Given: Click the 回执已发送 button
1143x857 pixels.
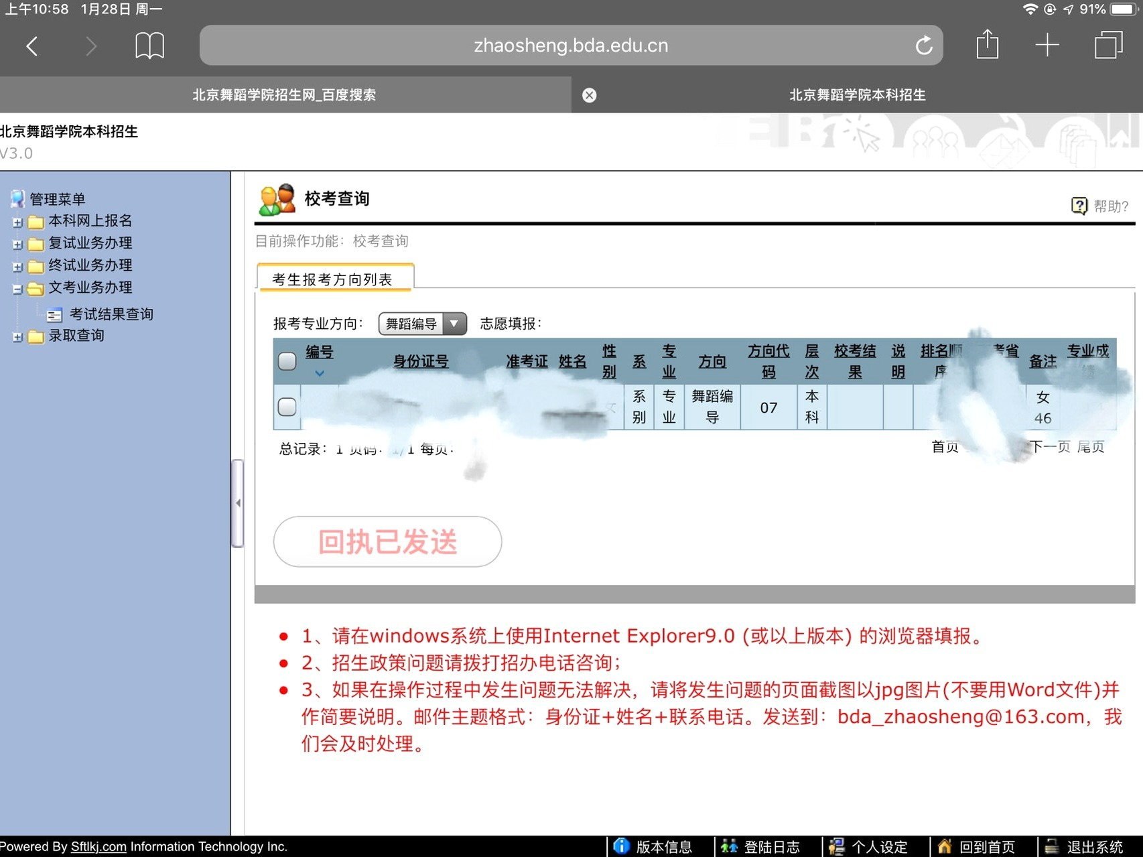Looking at the screenshot, I should (387, 541).
